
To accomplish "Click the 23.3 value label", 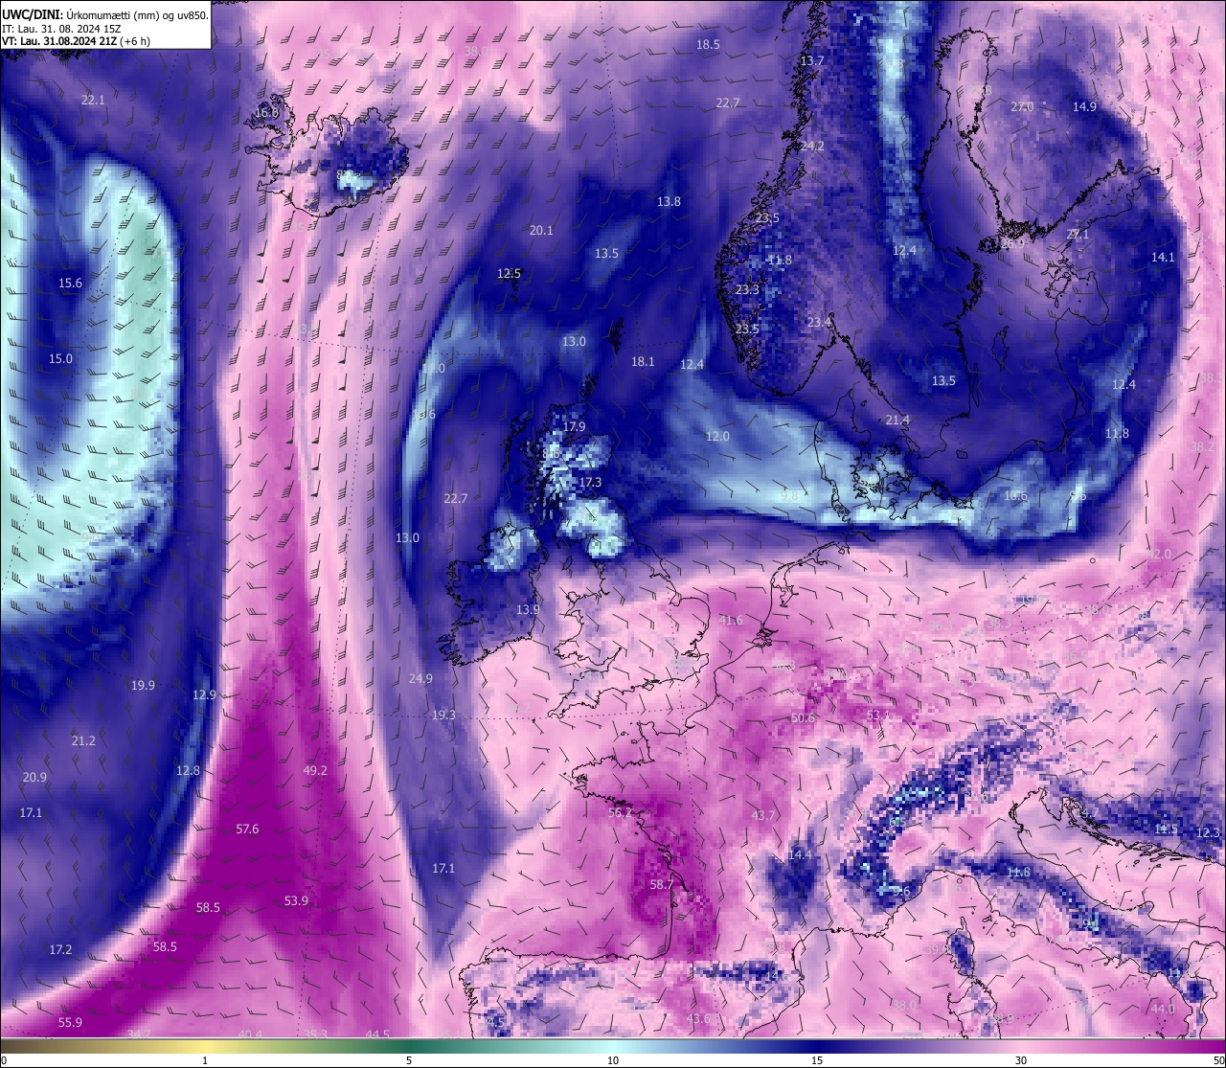I will pos(747,290).
